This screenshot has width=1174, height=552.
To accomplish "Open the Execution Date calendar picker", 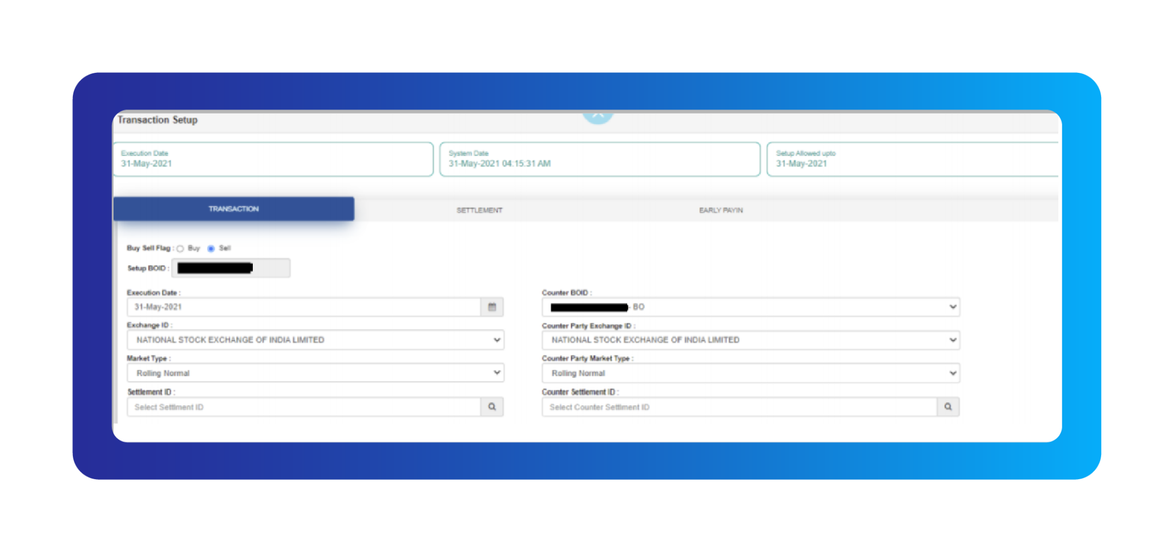I will 492,307.
